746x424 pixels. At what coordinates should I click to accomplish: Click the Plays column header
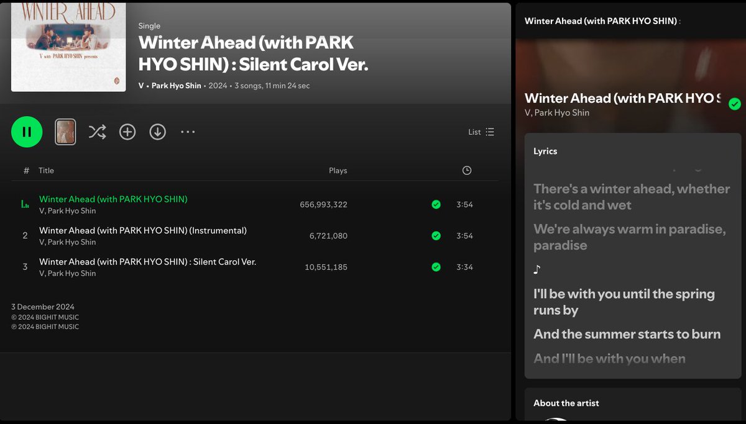point(338,170)
